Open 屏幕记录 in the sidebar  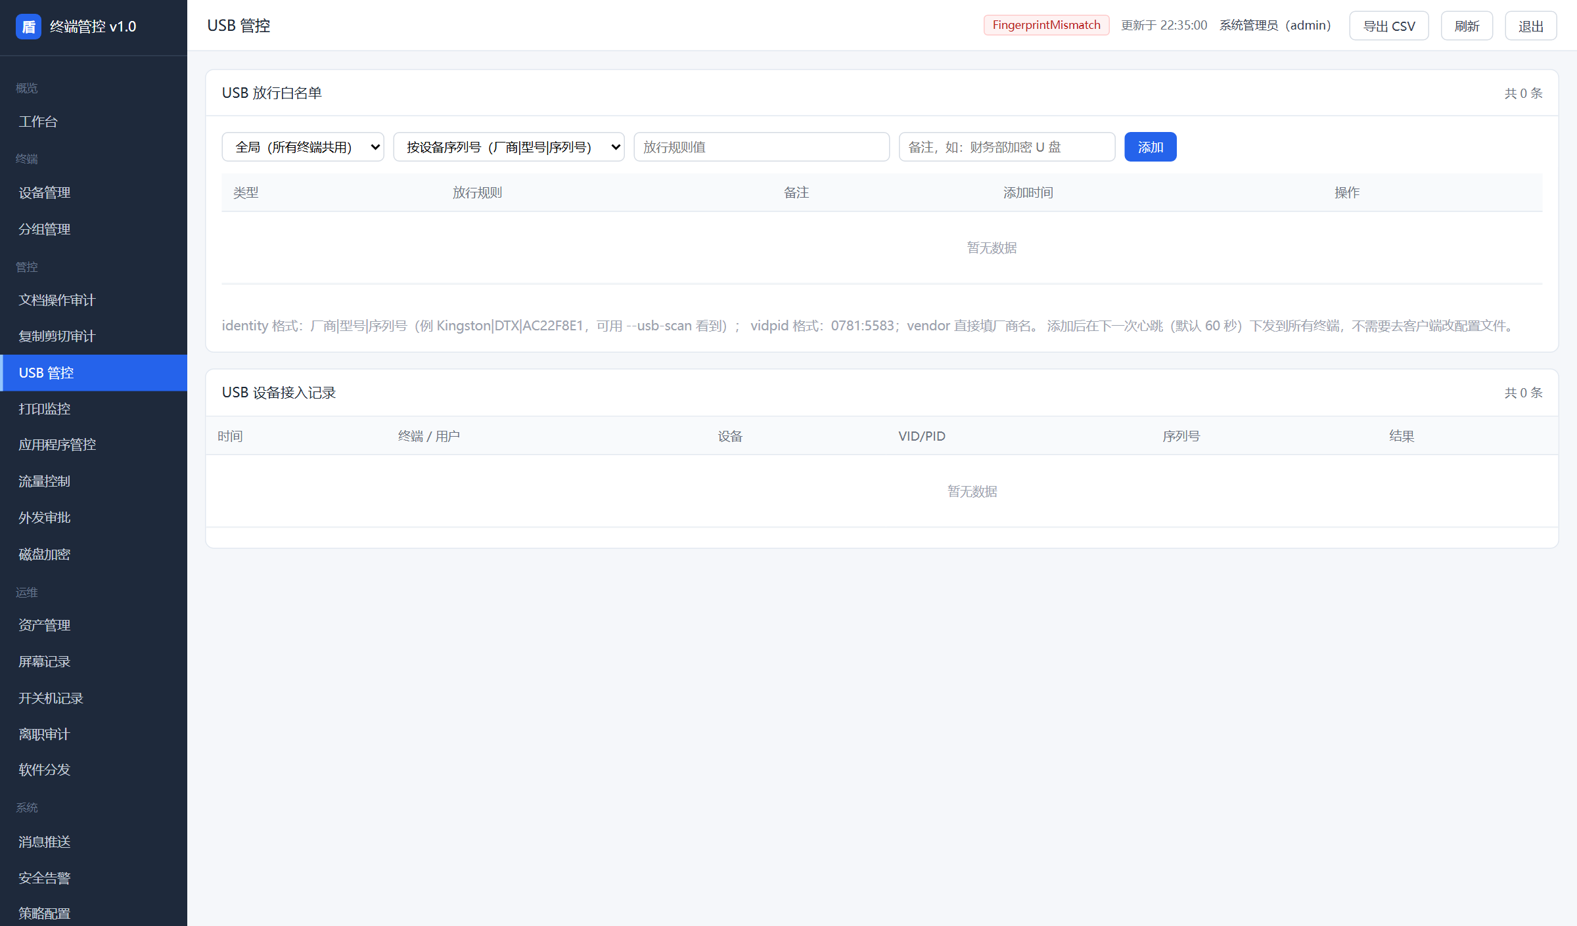pos(93,661)
